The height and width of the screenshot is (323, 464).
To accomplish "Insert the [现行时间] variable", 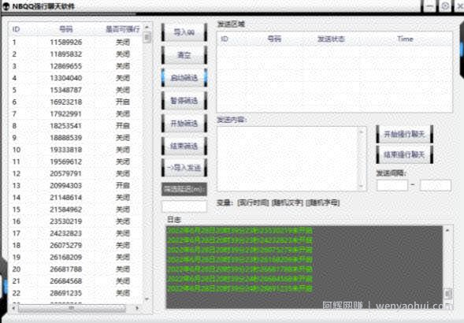I will 254,202.
